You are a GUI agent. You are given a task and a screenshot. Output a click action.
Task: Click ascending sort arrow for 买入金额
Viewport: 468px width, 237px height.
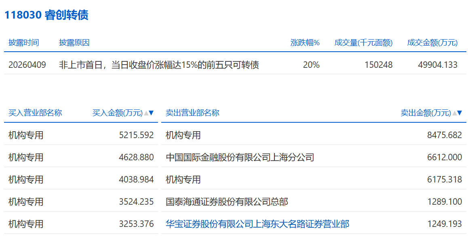(x=146, y=113)
